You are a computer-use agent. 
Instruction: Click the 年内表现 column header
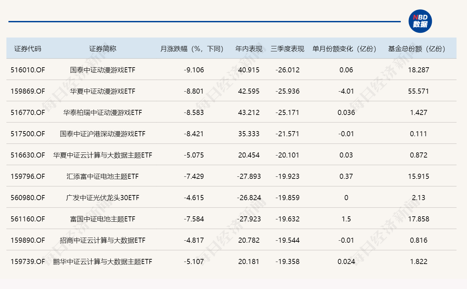coord(249,48)
